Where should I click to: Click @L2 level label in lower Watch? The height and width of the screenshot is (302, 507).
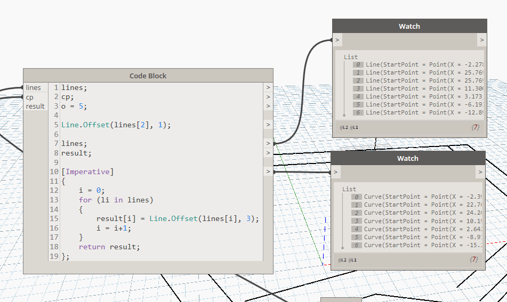click(342, 260)
